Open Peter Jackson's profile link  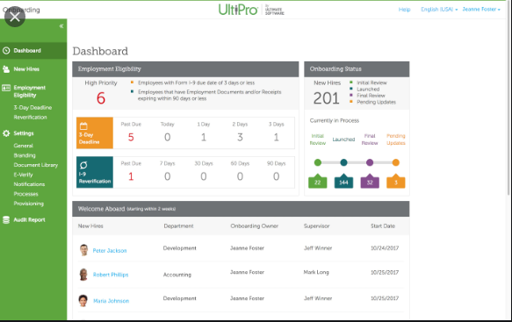[x=110, y=251]
